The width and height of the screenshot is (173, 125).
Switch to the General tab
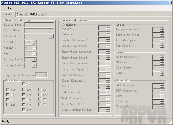(8, 14)
